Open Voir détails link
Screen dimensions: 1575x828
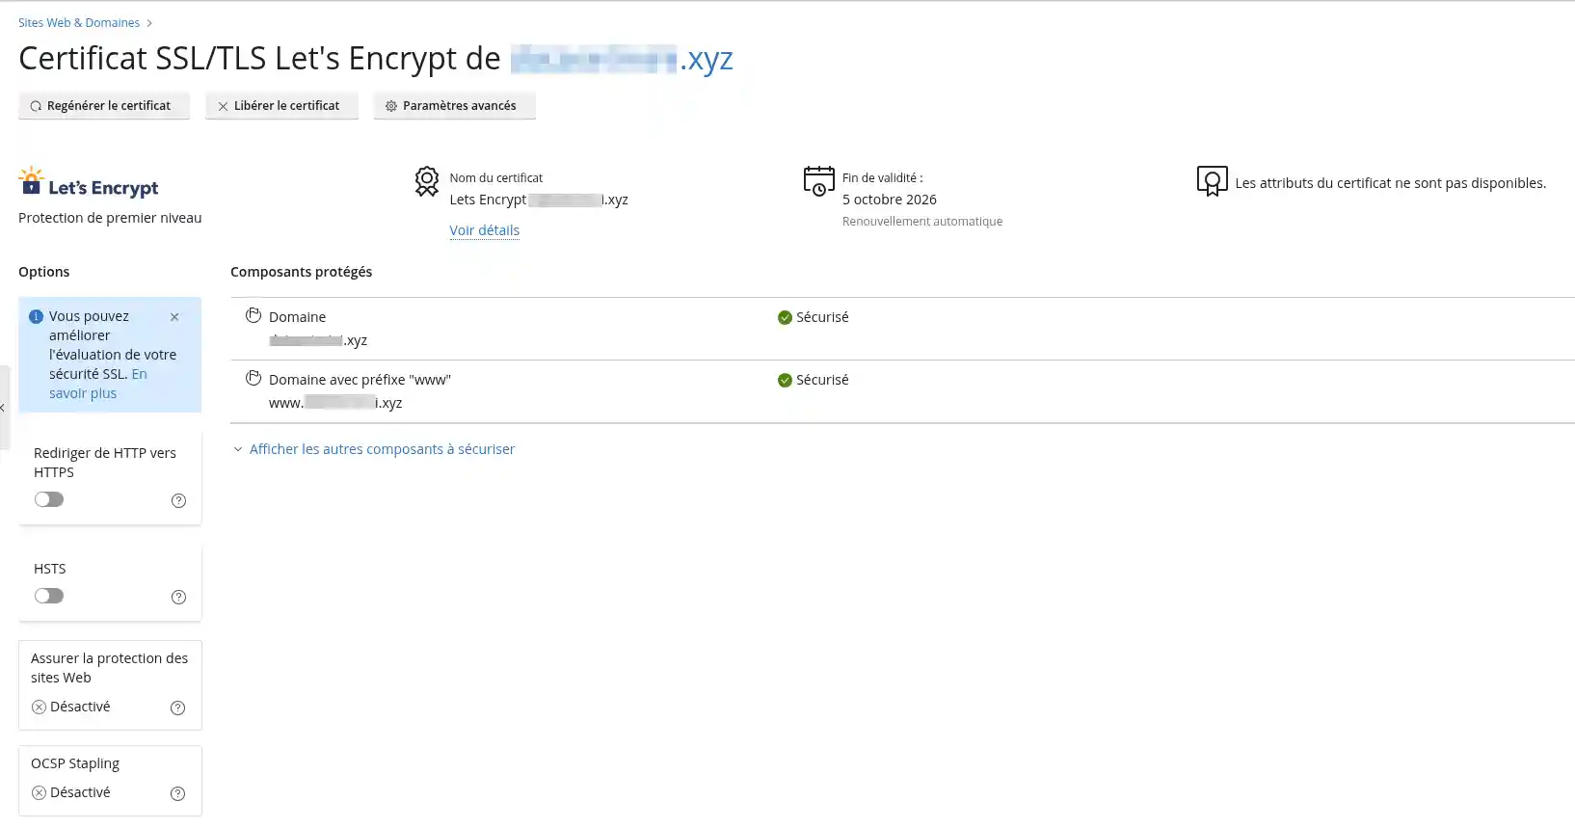(x=484, y=230)
